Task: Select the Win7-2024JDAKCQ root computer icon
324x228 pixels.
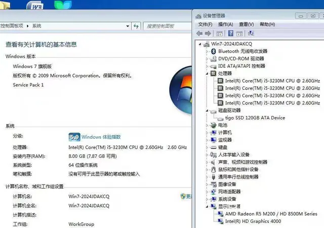Action: 207,44
